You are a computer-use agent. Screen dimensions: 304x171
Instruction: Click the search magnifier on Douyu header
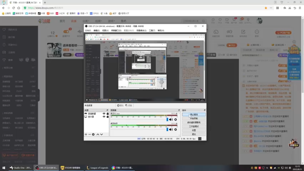(203, 21)
